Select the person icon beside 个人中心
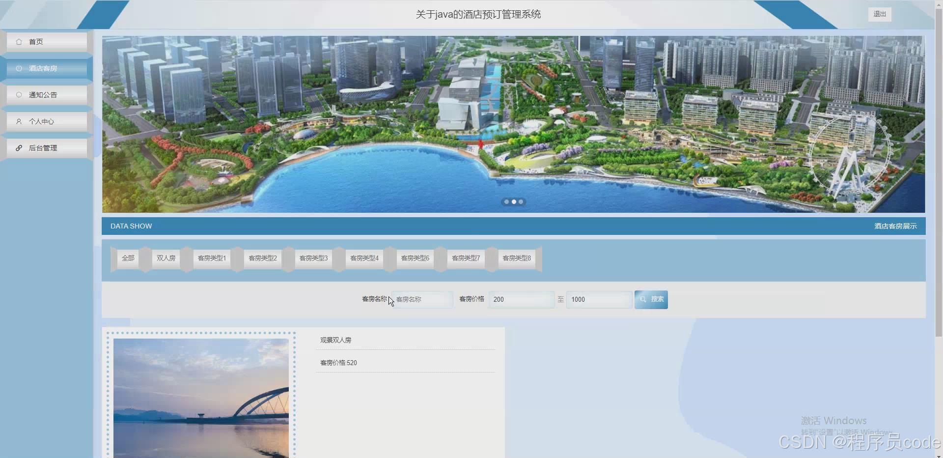Screen dimensions: 943x458 [x=19, y=121]
